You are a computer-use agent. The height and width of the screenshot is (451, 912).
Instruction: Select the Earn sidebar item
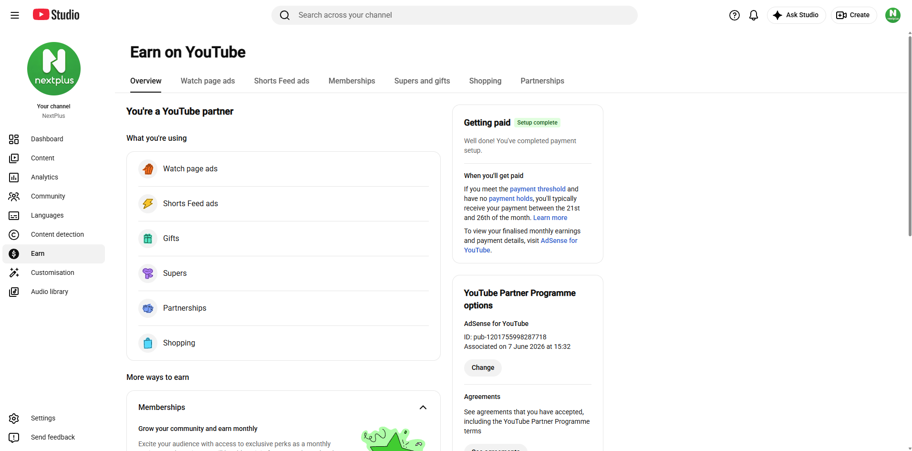click(x=53, y=253)
